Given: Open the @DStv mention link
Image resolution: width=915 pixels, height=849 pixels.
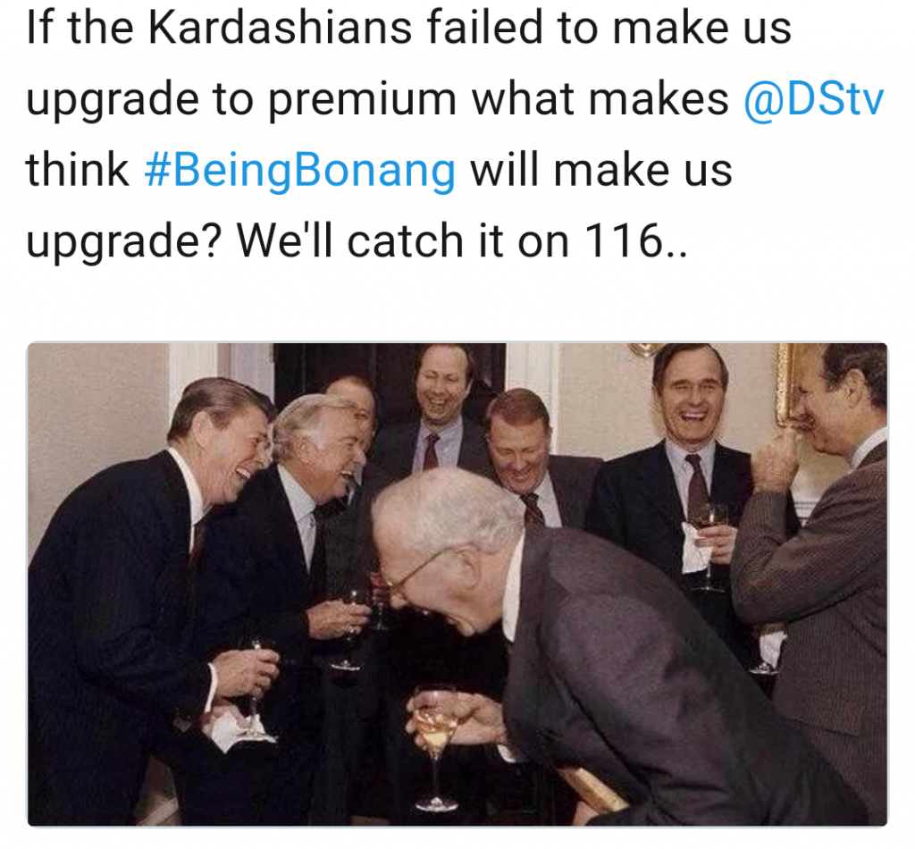Looking at the screenshot, I should pyautogui.click(x=814, y=99).
